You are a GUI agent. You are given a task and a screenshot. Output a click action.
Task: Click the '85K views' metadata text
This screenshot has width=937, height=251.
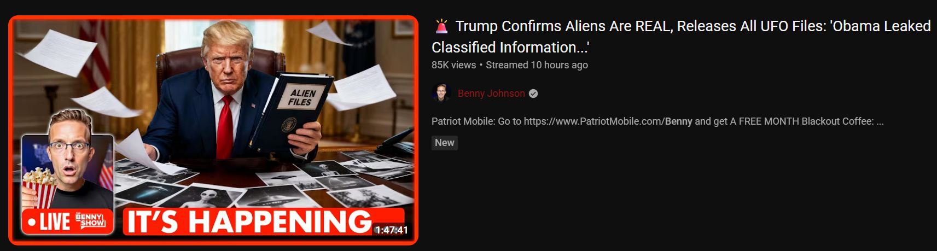453,65
